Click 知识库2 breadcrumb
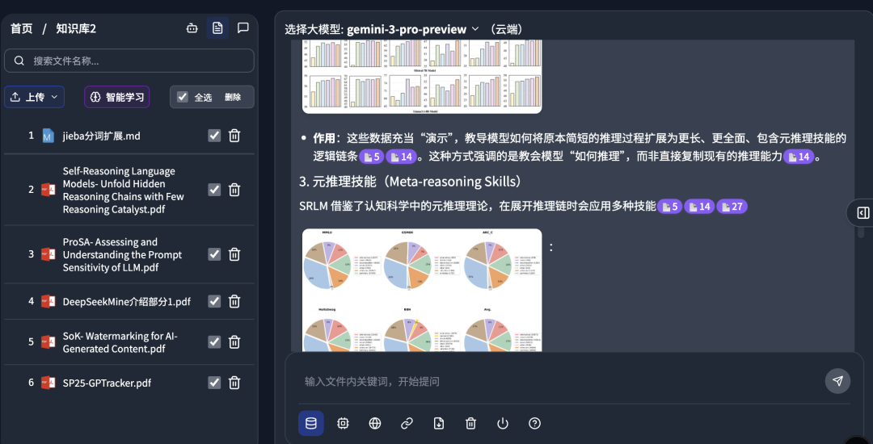The image size is (873, 444). 76,29
